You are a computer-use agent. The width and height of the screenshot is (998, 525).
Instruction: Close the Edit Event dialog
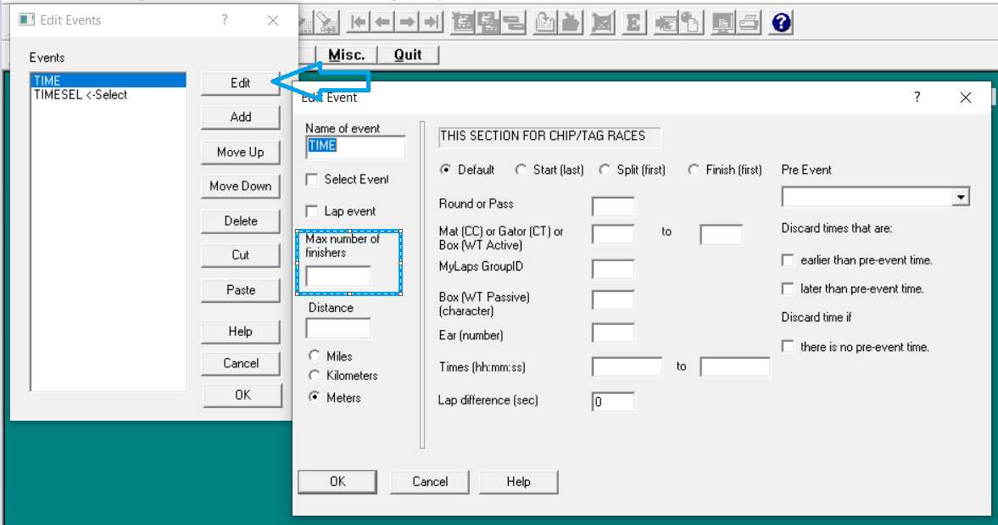click(966, 98)
